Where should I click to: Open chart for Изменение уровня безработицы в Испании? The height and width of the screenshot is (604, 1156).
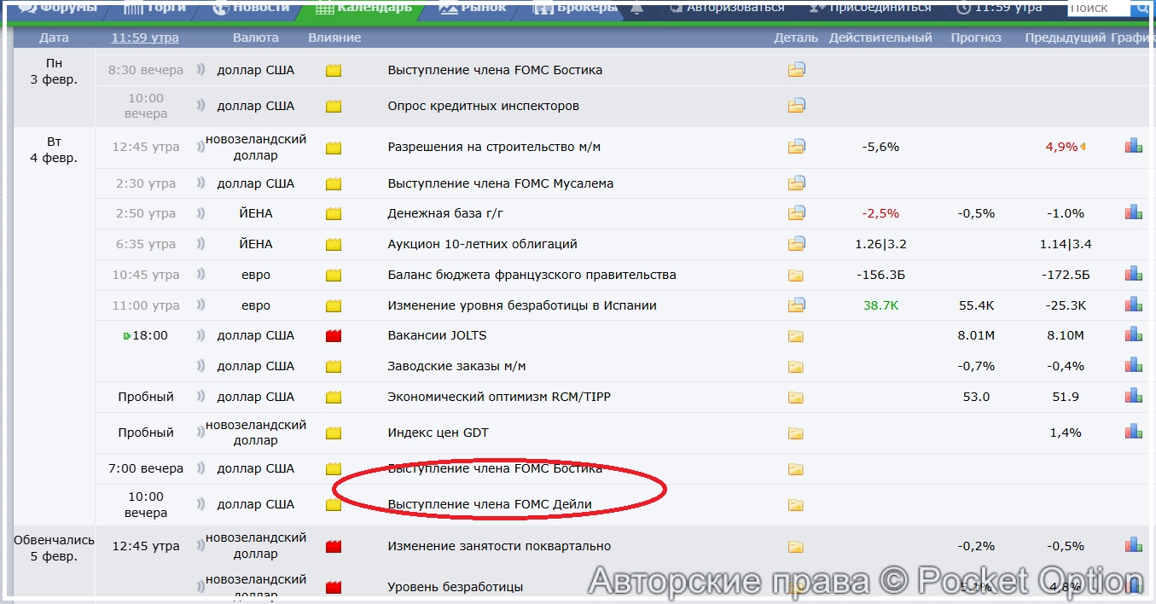pos(1133,305)
